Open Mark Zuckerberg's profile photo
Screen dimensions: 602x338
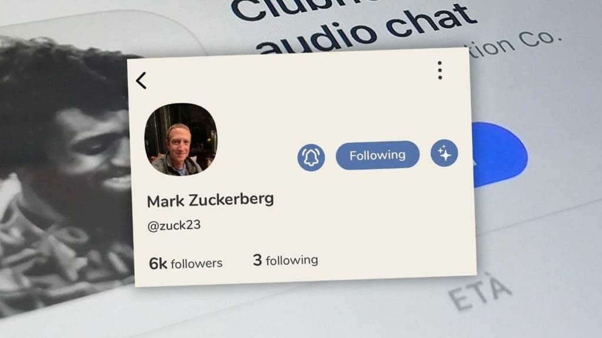point(180,139)
